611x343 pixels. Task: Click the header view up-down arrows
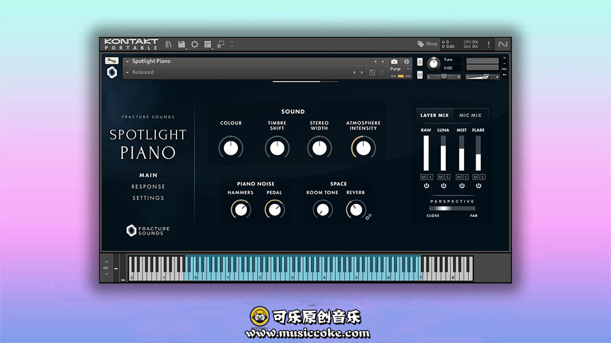point(232,44)
